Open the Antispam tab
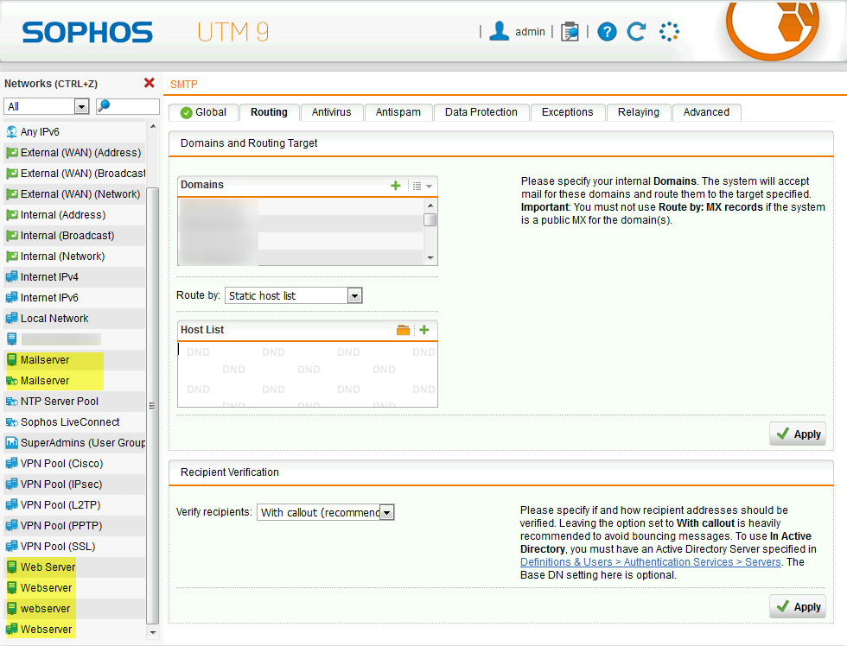 398,112
